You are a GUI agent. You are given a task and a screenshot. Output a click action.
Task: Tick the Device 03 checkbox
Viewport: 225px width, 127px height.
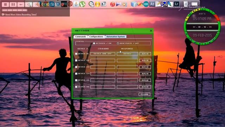pos(76,67)
